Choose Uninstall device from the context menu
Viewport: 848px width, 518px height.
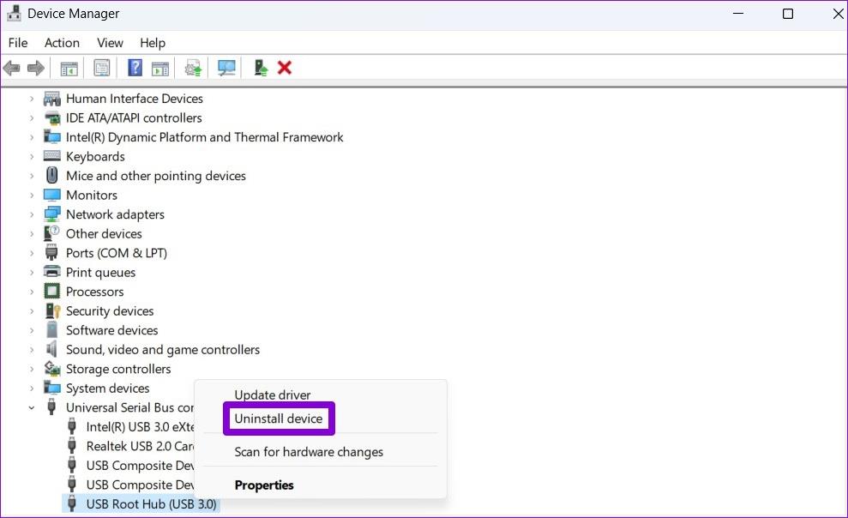pyautogui.click(x=279, y=419)
